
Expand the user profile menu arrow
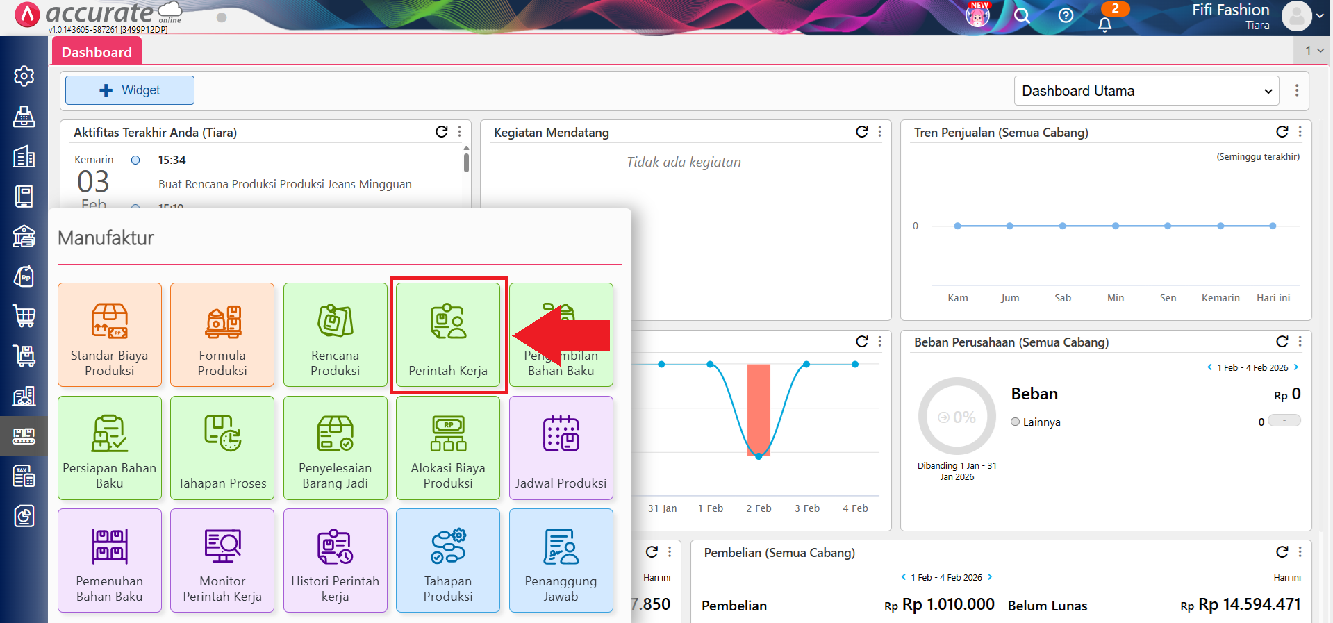coord(1320,16)
